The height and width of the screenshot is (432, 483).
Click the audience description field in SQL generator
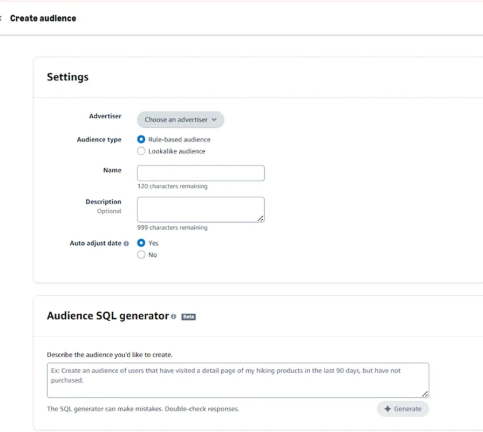click(x=237, y=379)
